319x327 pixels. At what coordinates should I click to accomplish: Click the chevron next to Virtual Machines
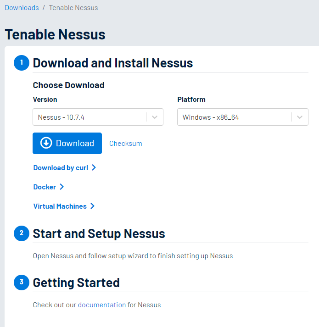tap(92, 206)
